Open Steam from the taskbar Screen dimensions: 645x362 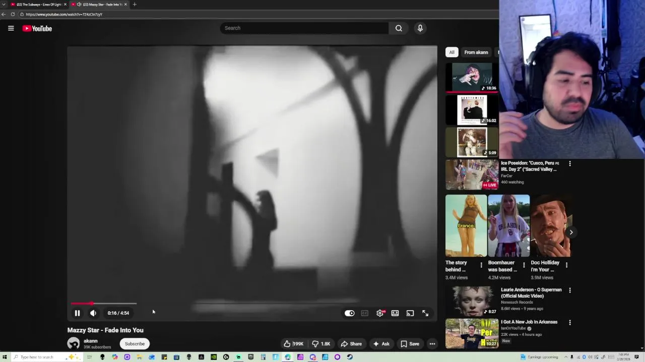(x=350, y=357)
